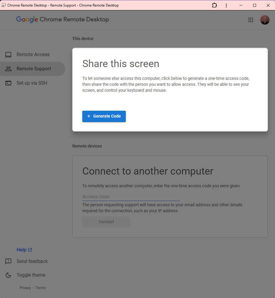
Task: Open the Privacy link
Action: click(25, 288)
